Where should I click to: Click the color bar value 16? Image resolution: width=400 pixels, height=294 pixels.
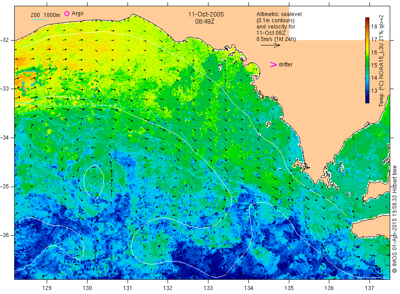(374, 53)
